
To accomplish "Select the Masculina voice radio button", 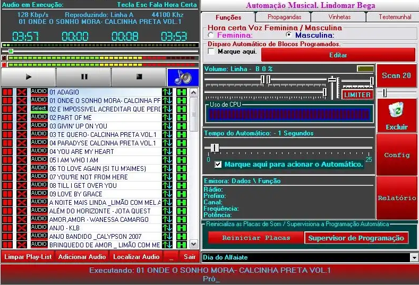I will (288, 34).
